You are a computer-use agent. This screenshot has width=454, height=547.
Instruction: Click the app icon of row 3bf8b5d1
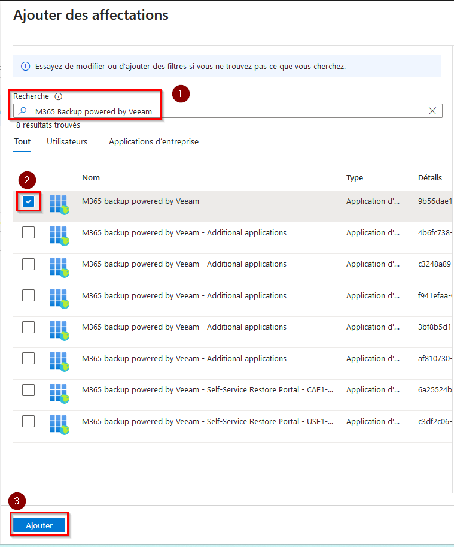pos(59,331)
